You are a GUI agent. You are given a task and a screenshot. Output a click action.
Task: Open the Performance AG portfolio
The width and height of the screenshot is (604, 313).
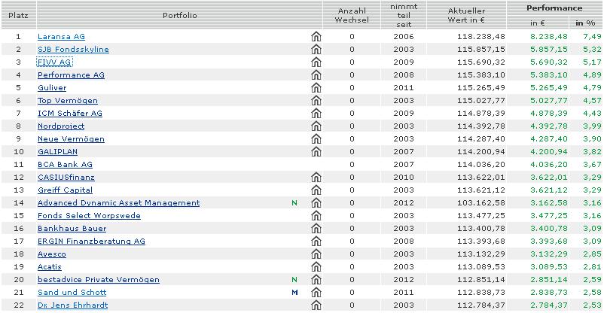[71, 74]
